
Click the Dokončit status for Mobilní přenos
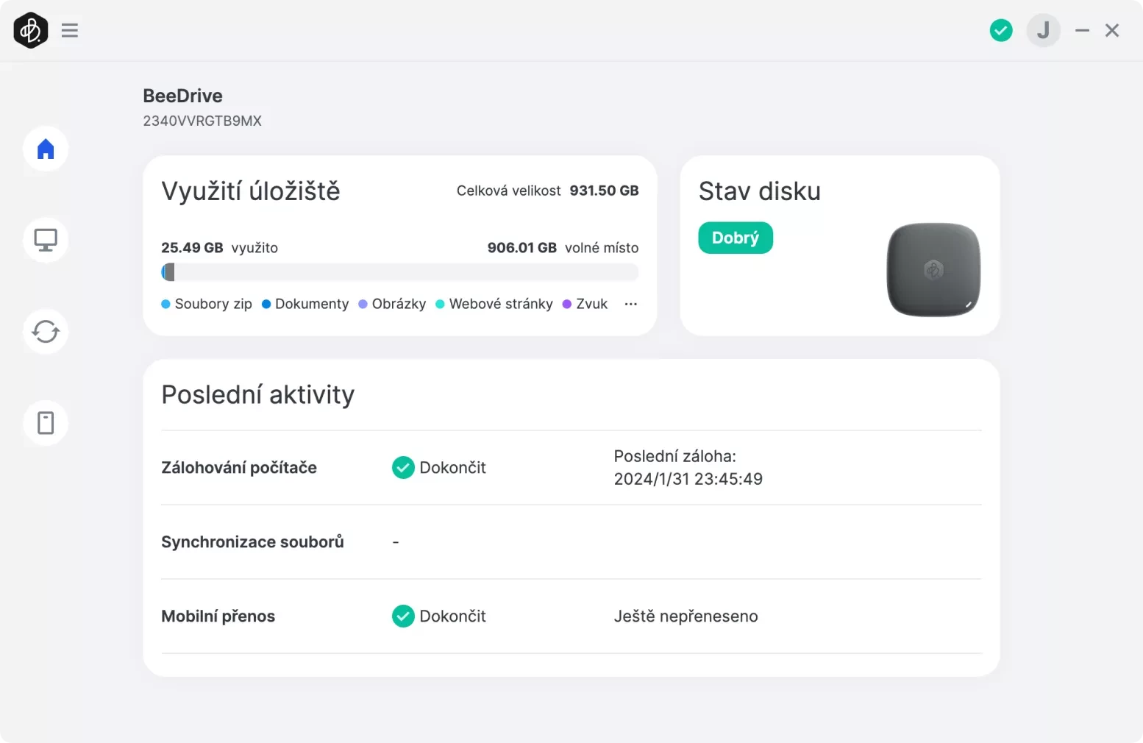(452, 616)
